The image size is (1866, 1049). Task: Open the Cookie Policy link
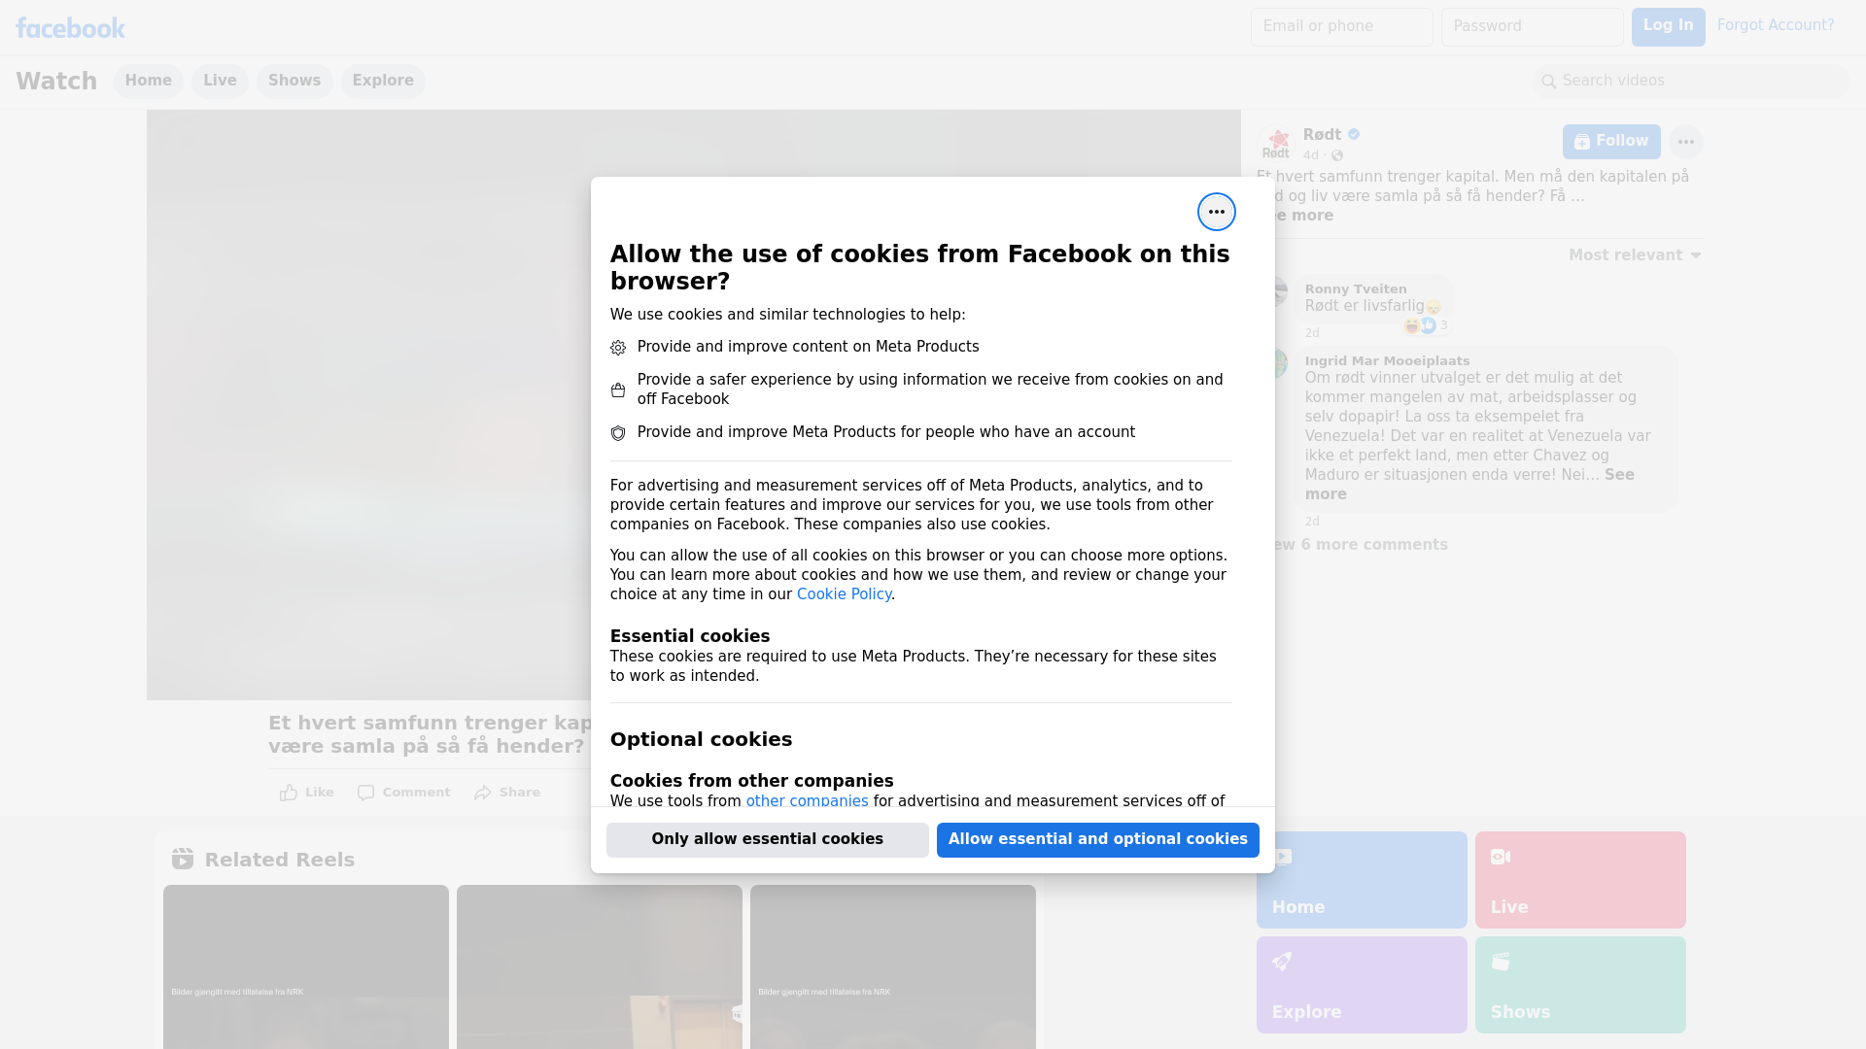pos(844,594)
